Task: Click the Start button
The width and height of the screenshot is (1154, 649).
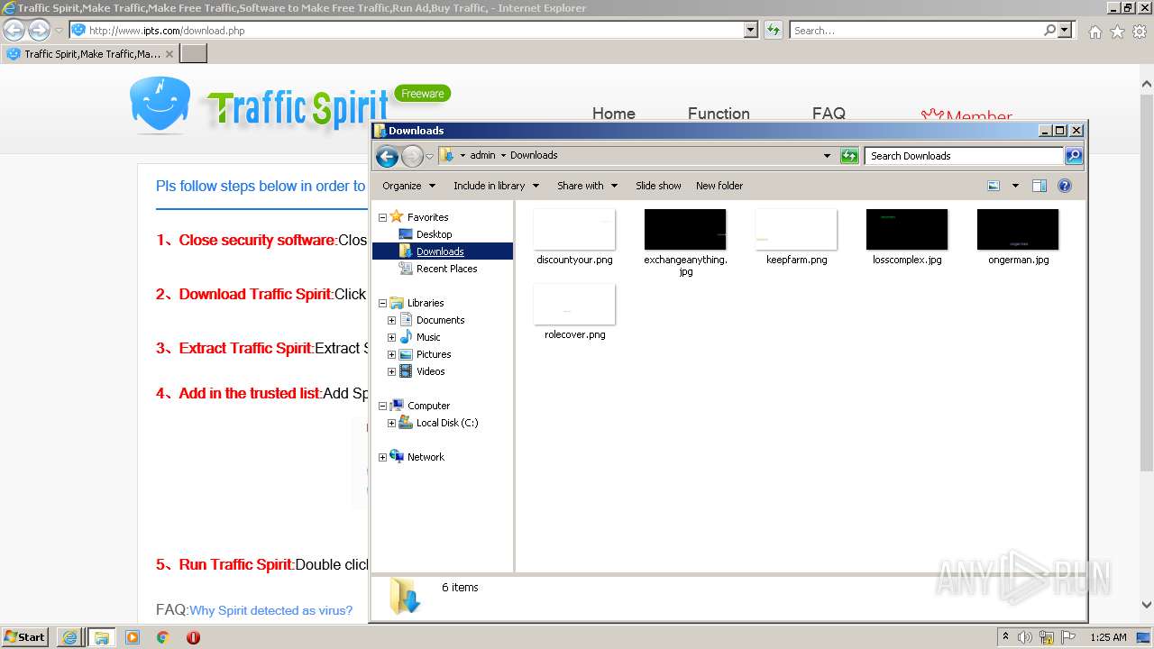Action: (x=25, y=637)
